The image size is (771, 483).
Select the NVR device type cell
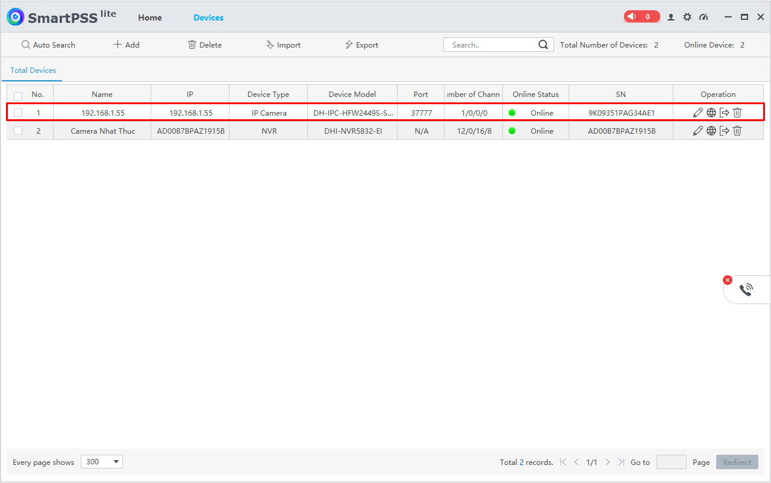coord(269,131)
